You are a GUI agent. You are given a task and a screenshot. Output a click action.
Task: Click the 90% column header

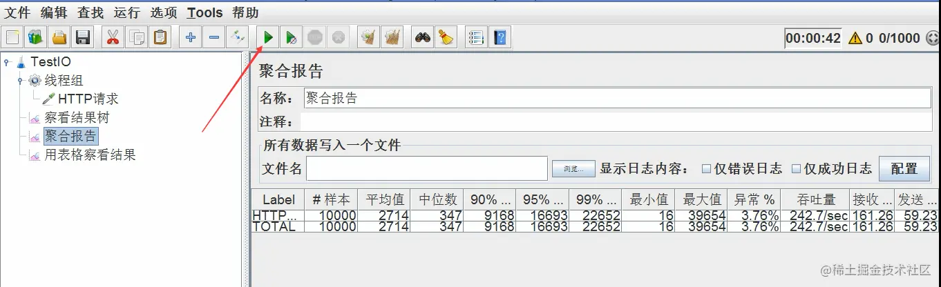click(x=490, y=200)
